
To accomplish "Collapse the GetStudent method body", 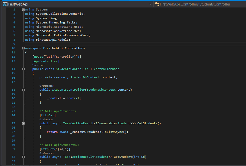I will coord(23,157).
